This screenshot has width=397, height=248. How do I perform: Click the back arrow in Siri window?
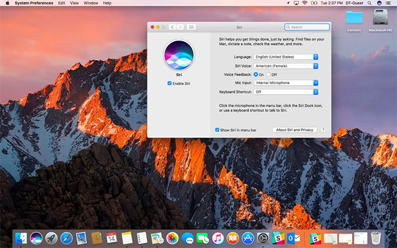click(173, 27)
